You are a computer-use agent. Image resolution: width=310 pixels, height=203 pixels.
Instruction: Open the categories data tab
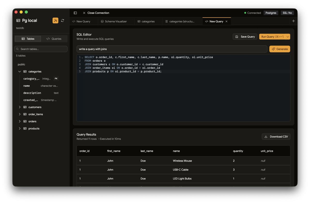pos(148,21)
